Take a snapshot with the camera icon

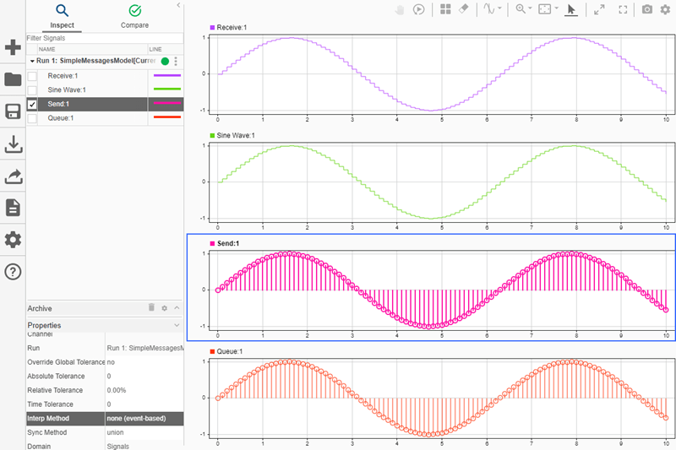click(x=646, y=9)
